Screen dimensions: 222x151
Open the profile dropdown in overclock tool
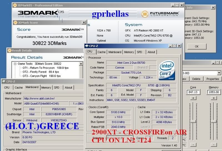click(x=219, y=73)
